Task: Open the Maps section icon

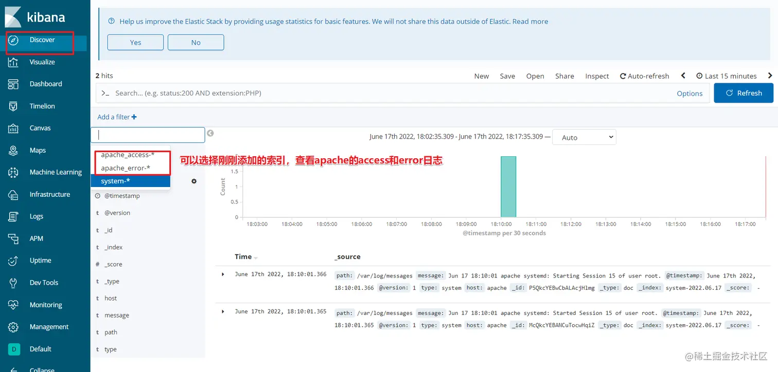Action: (14, 150)
